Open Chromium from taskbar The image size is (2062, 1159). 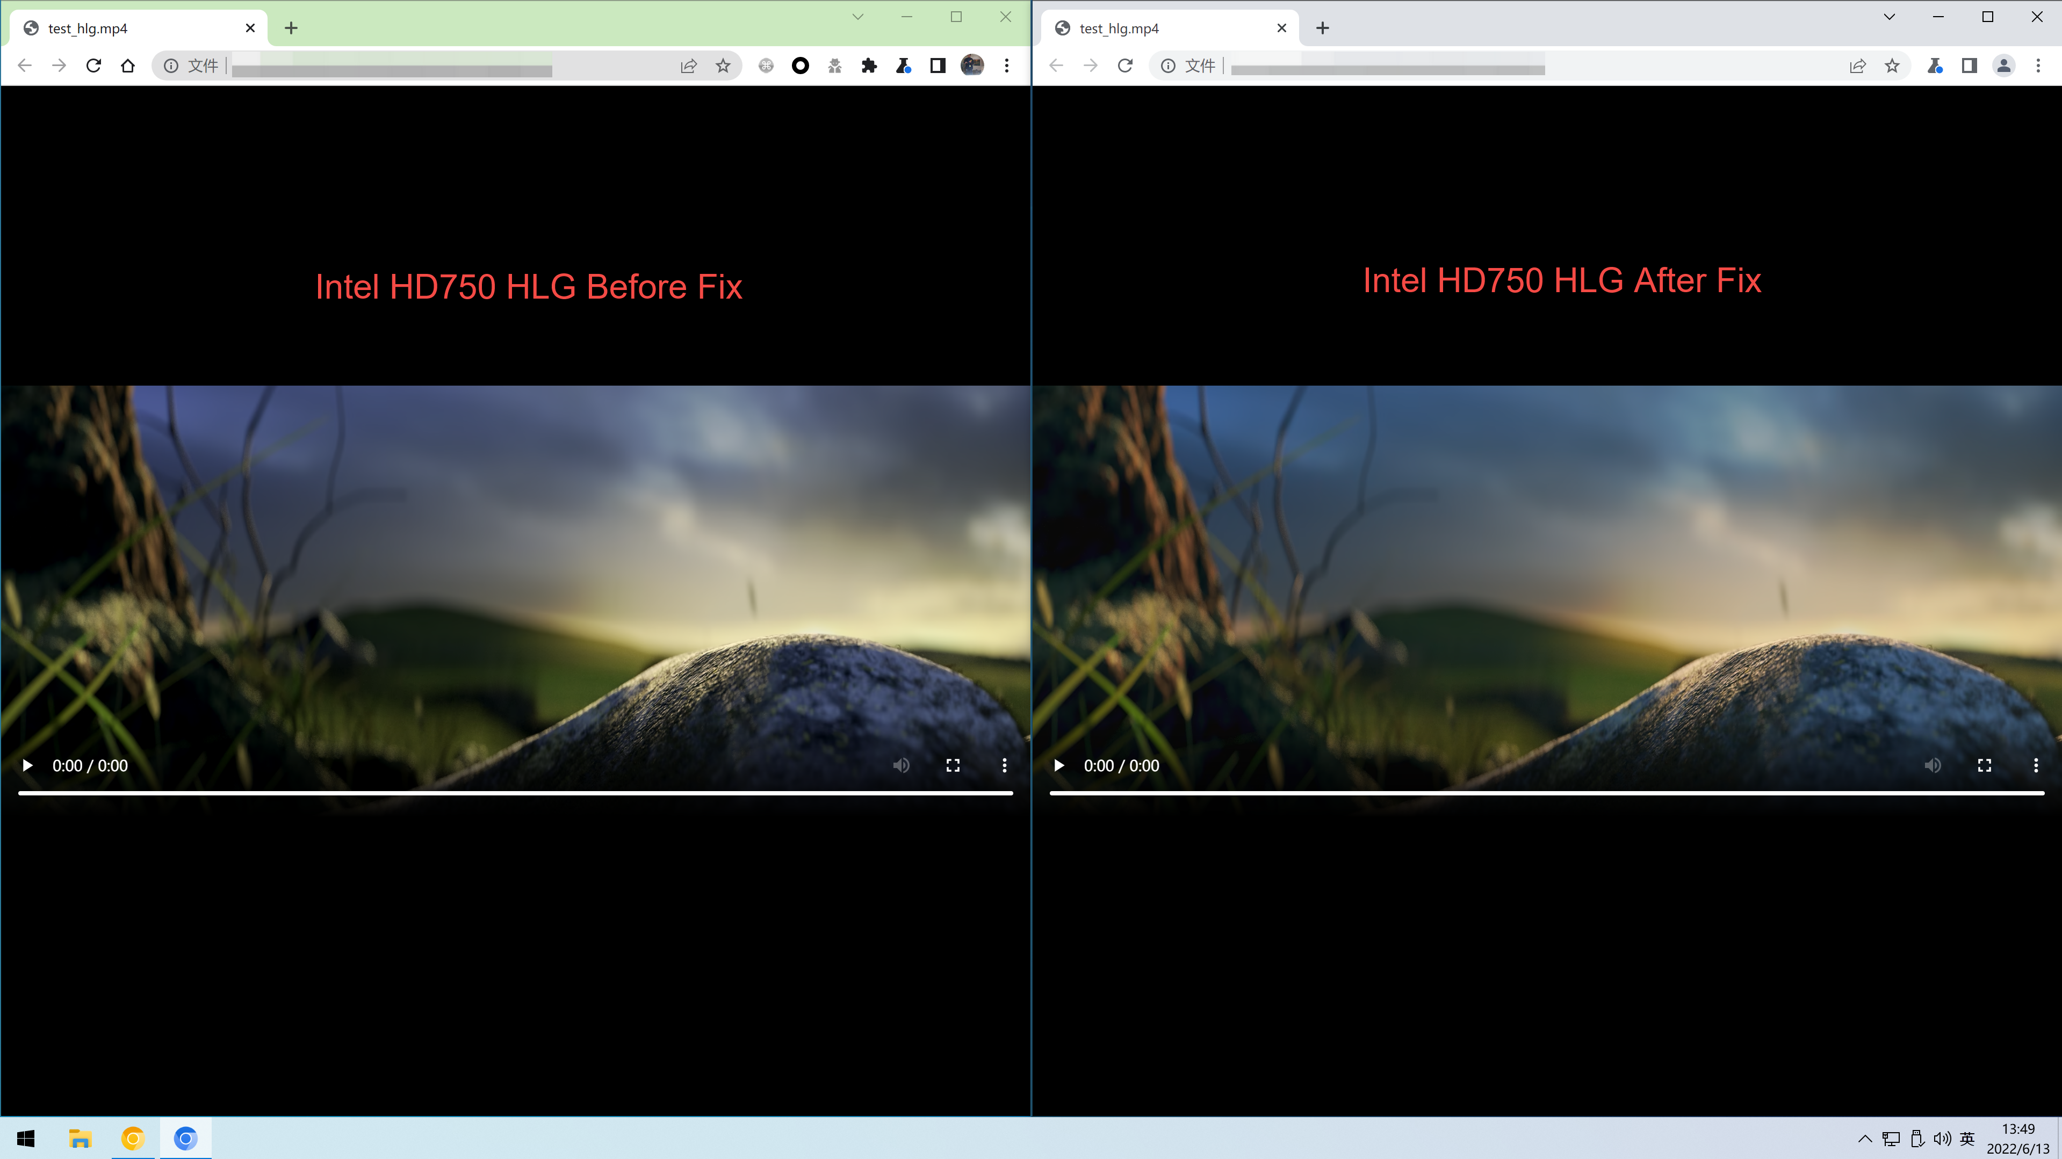click(x=186, y=1138)
